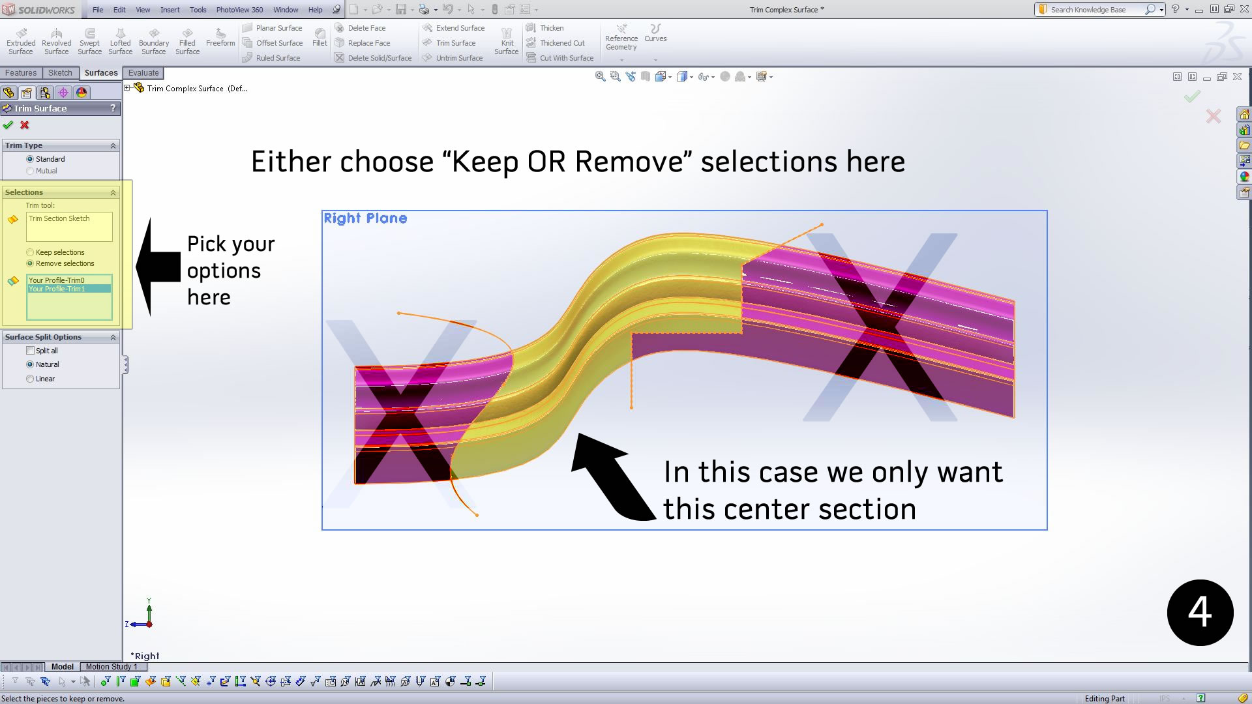This screenshot has height=704, width=1252.
Task: Click the Extruded Surface tool
Action: point(21,40)
